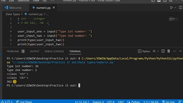Open the Debug Console tab
The width and height of the screenshot is (183, 103).
[54, 51]
